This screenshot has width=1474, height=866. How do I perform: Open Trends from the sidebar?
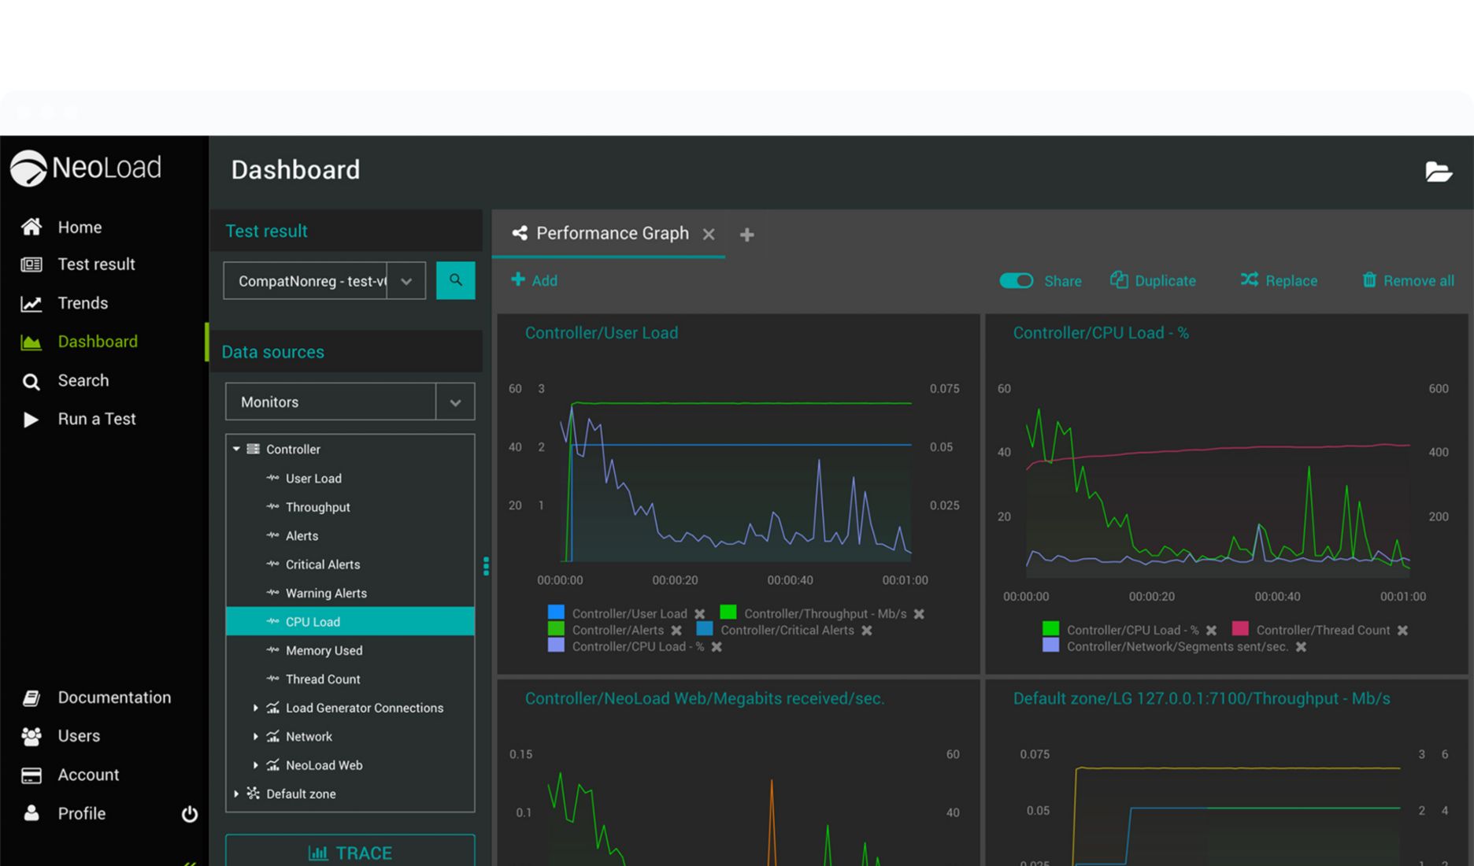point(82,303)
